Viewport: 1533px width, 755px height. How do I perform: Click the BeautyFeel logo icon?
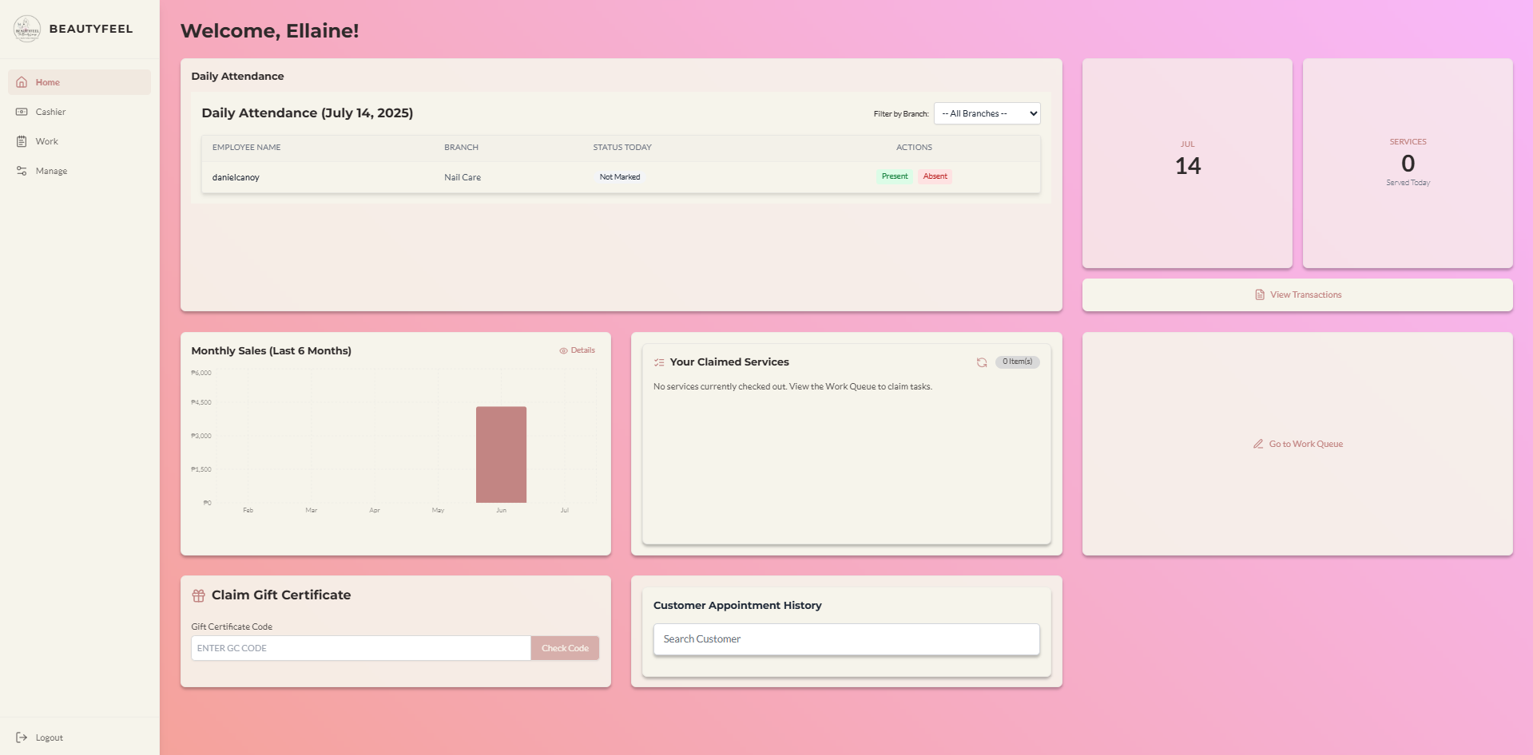(27, 29)
